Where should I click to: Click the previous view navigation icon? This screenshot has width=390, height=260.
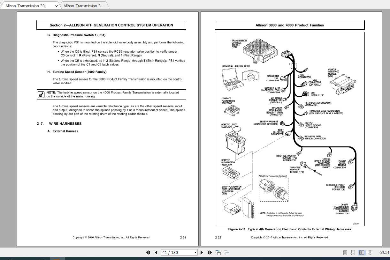(218, 252)
